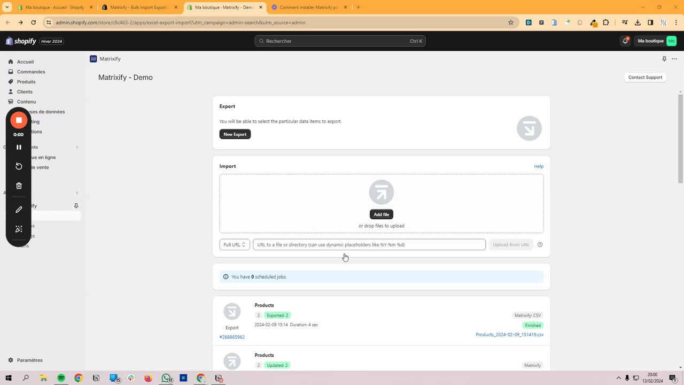Open Windows Start menu
Screen dimensions: 684x385
click(9, 378)
